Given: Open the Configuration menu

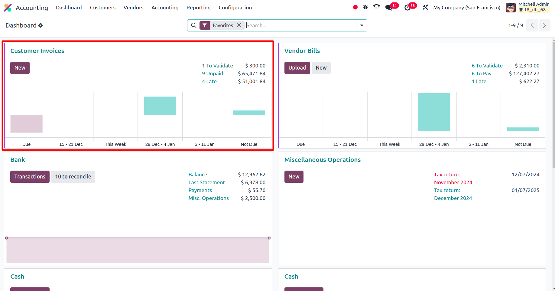Looking at the screenshot, I should 235,8.
